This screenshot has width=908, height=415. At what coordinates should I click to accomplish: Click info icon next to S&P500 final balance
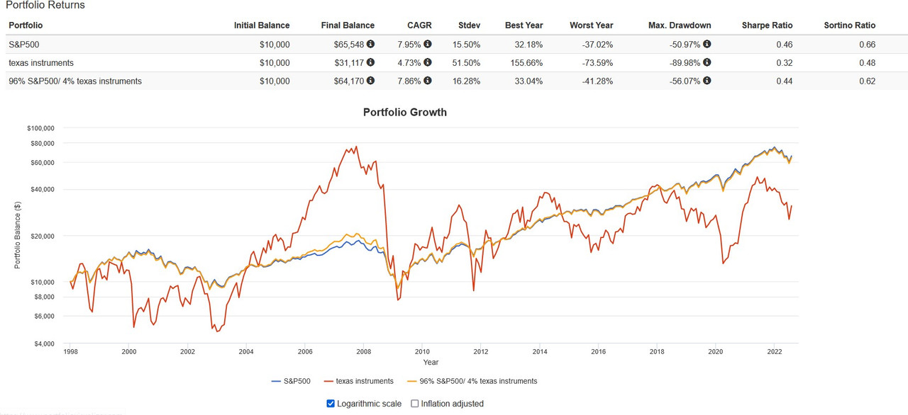[370, 44]
